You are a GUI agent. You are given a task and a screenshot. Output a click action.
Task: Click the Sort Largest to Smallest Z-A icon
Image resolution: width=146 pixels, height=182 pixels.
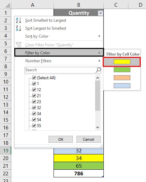point(19,28)
